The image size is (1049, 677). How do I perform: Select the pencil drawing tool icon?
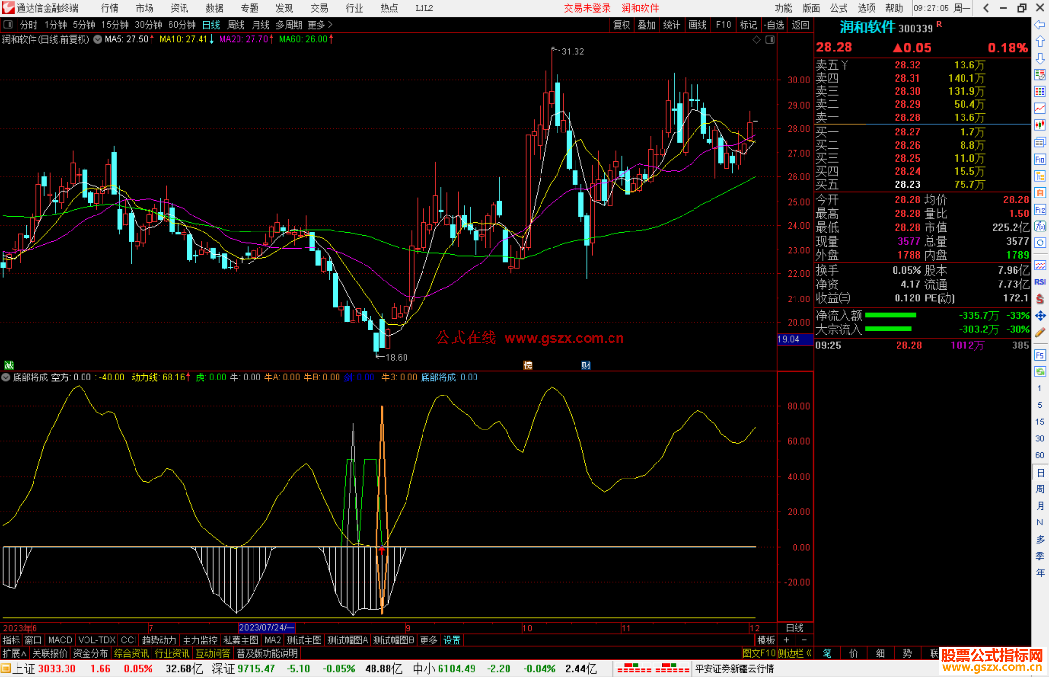point(1040,332)
